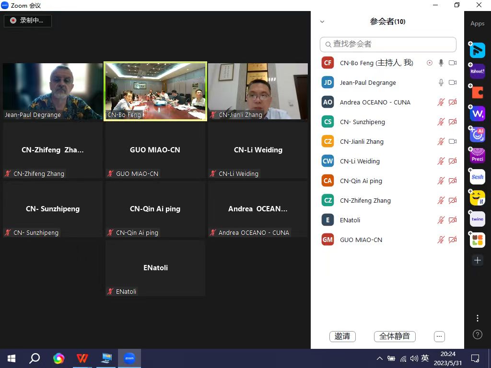Screen dimensions: 491x368
Task: Click the 查找参会者 search field
Action: [388, 44]
